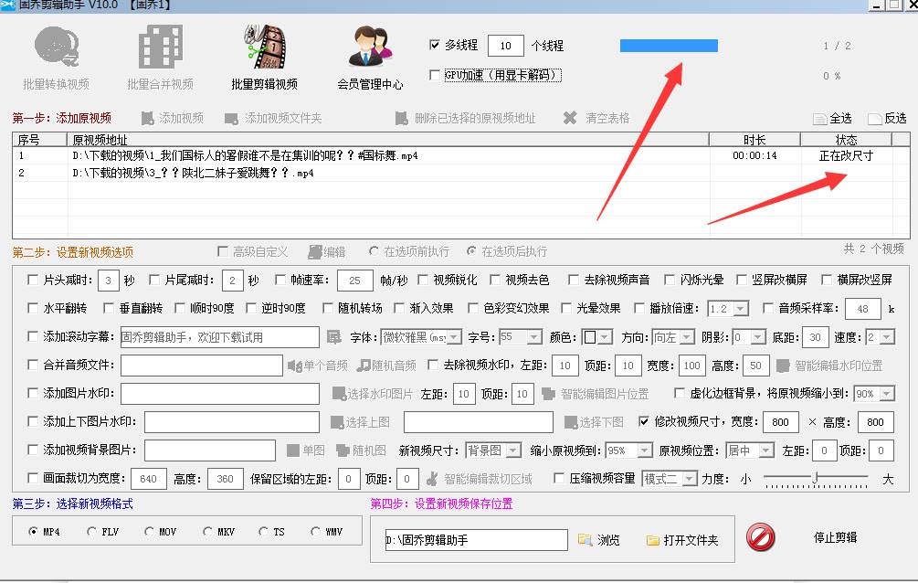The width and height of the screenshot is (918, 583).
Task: Select the WMV format radio button
Action: pos(315,532)
